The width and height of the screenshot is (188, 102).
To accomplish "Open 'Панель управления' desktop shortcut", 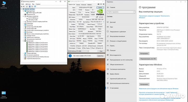I will [4, 95].
